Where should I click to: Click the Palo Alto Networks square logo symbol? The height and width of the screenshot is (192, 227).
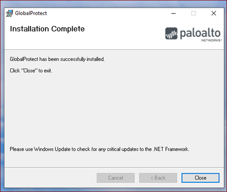[x=171, y=33]
